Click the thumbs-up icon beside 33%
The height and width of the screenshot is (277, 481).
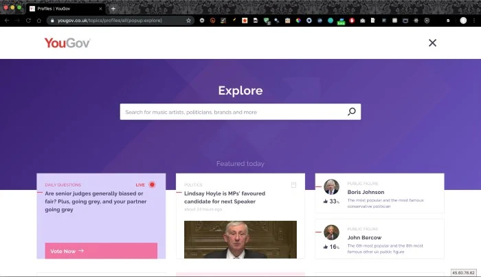click(x=326, y=201)
